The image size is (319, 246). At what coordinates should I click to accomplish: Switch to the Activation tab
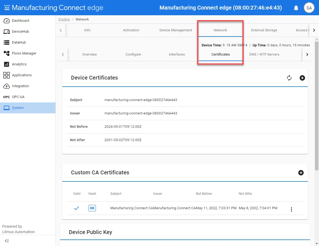coord(131,30)
